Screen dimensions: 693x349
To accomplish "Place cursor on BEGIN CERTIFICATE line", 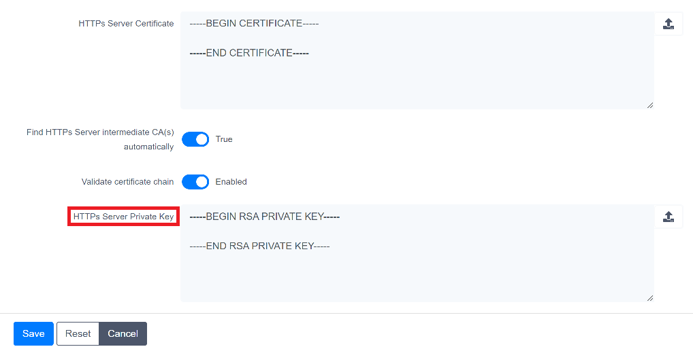I will (254, 24).
